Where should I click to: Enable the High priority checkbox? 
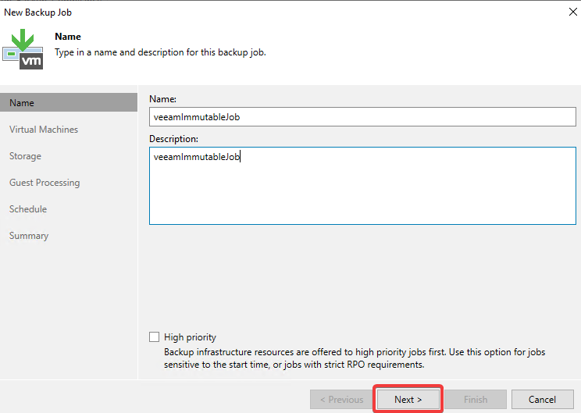click(154, 336)
